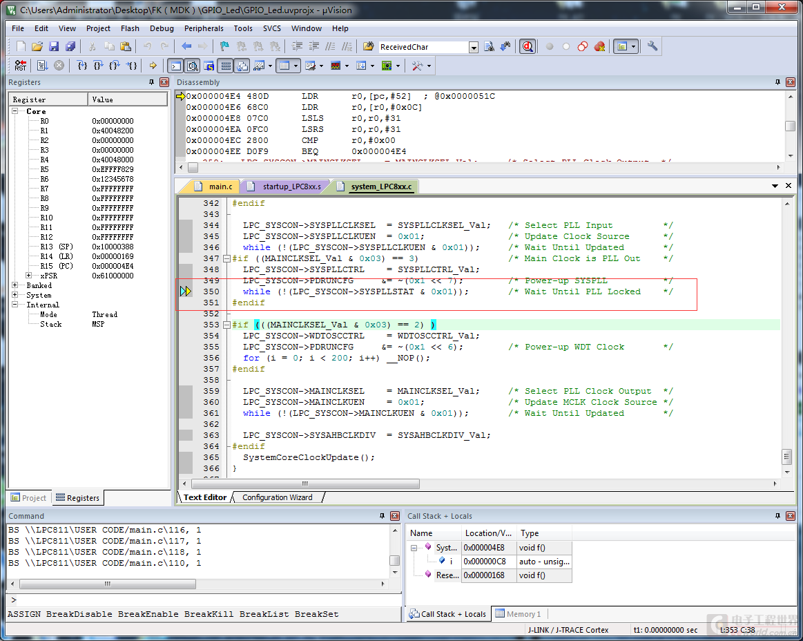
Task: Click the Open file folder icon
Action: point(37,47)
